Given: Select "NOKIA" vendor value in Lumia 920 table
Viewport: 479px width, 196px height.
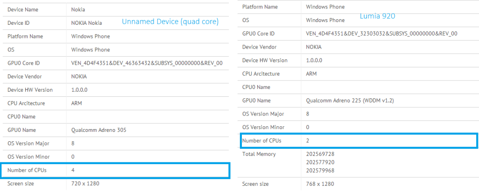Looking at the screenshot, I should [x=314, y=47].
